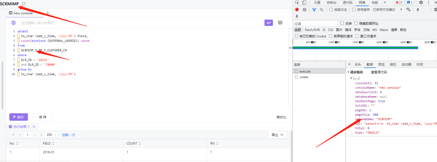
Task: Close the 执行结果-1 result tab
Action: pos(34,127)
